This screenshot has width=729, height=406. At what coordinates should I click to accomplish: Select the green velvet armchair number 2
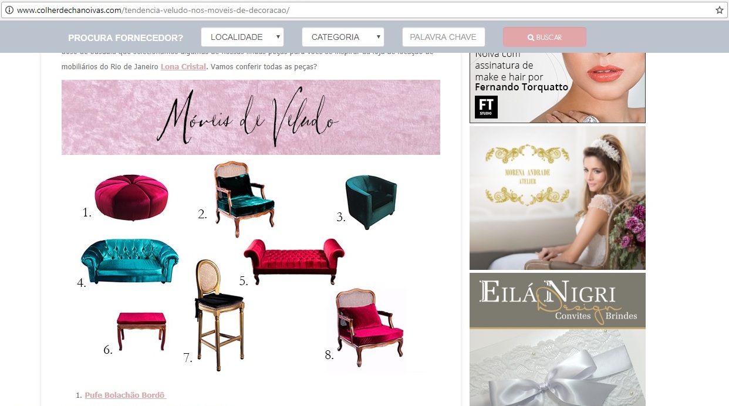(x=243, y=198)
